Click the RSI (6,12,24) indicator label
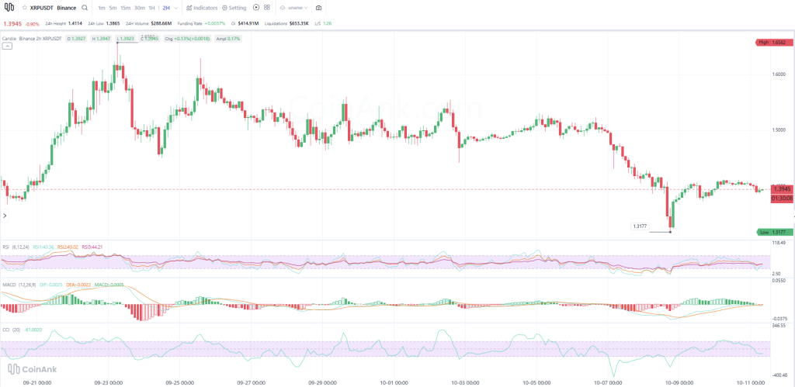This screenshot has height=387, width=795. pos(16,247)
